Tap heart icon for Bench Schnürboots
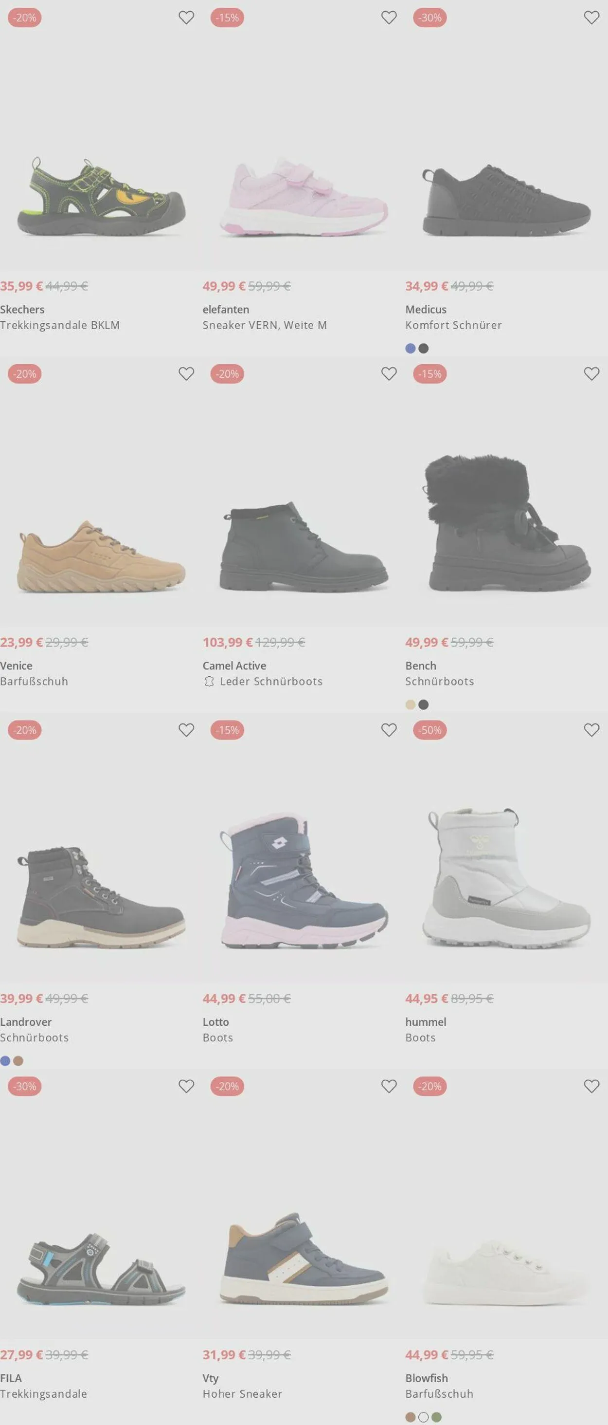Screen dimensions: 608x1425 pos(591,374)
